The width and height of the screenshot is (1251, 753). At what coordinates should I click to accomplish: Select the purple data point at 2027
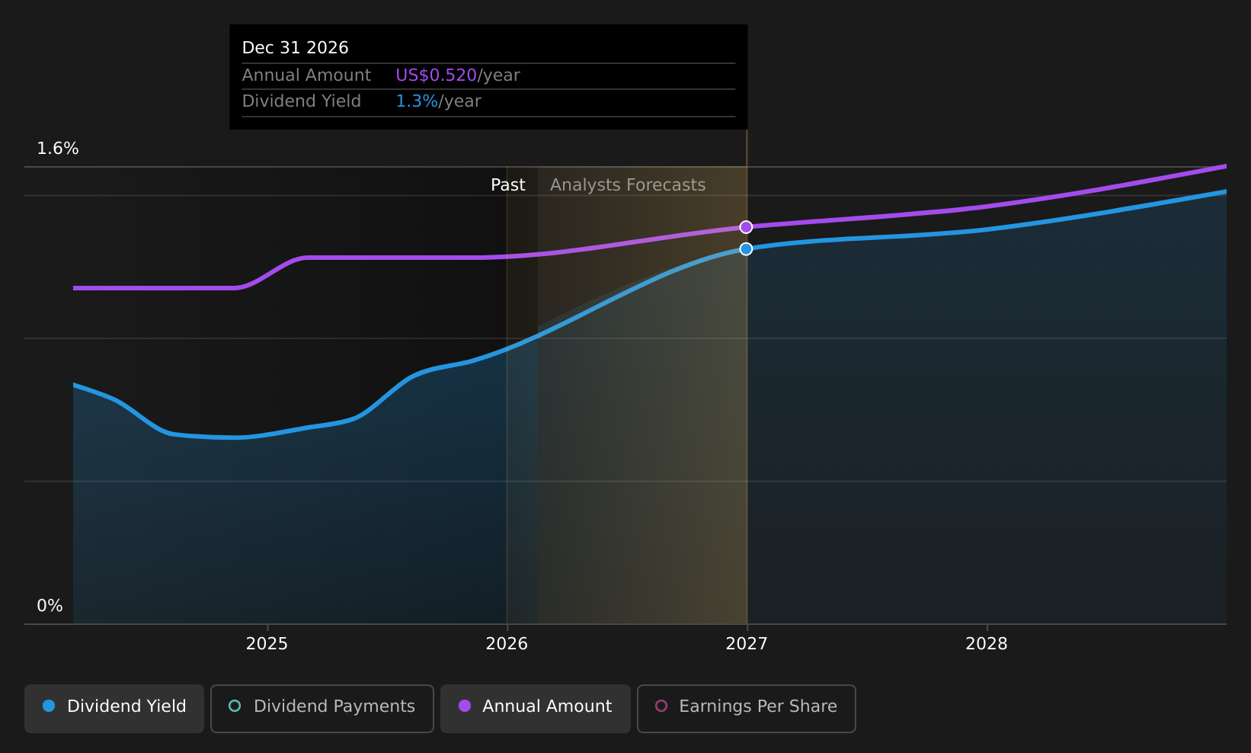tap(747, 227)
